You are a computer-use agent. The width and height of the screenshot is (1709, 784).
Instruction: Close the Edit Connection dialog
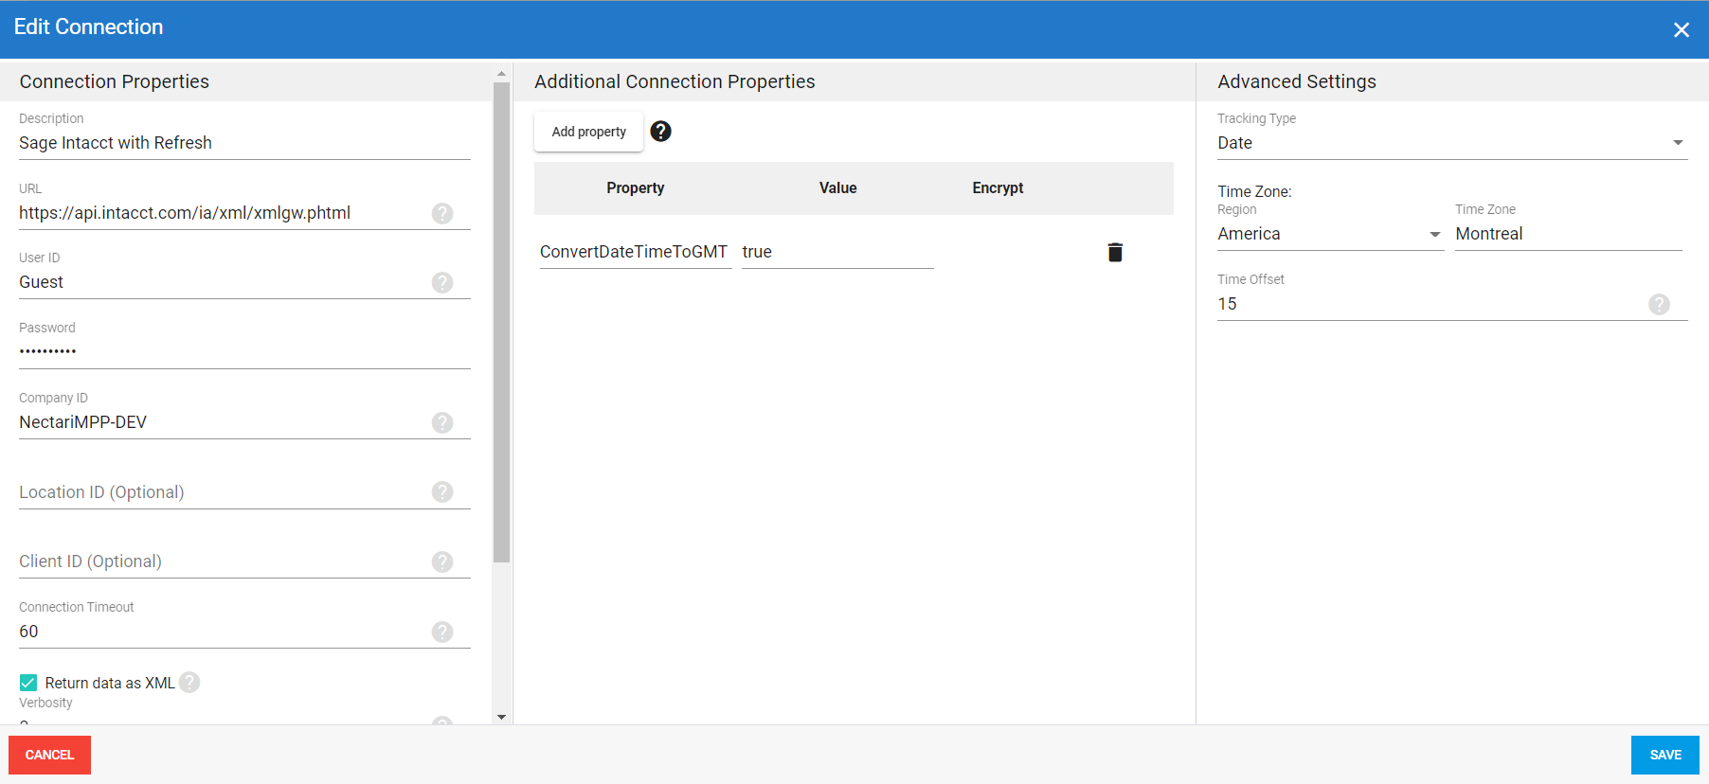[x=1681, y=30]
